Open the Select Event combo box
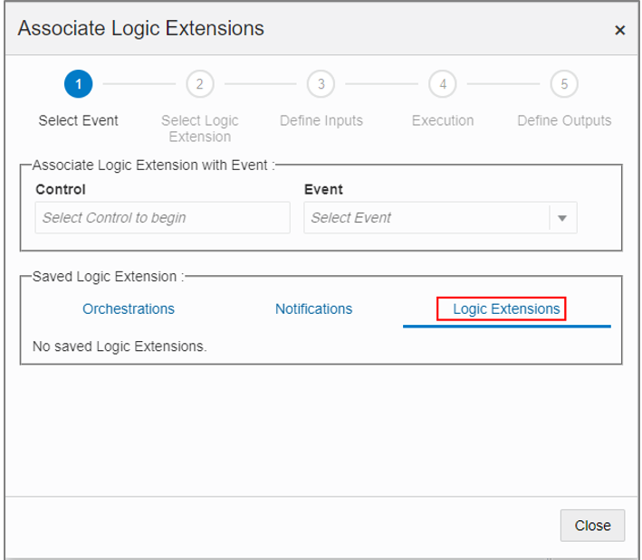This screenshot has width=642, height=560. tap(440, 218)
